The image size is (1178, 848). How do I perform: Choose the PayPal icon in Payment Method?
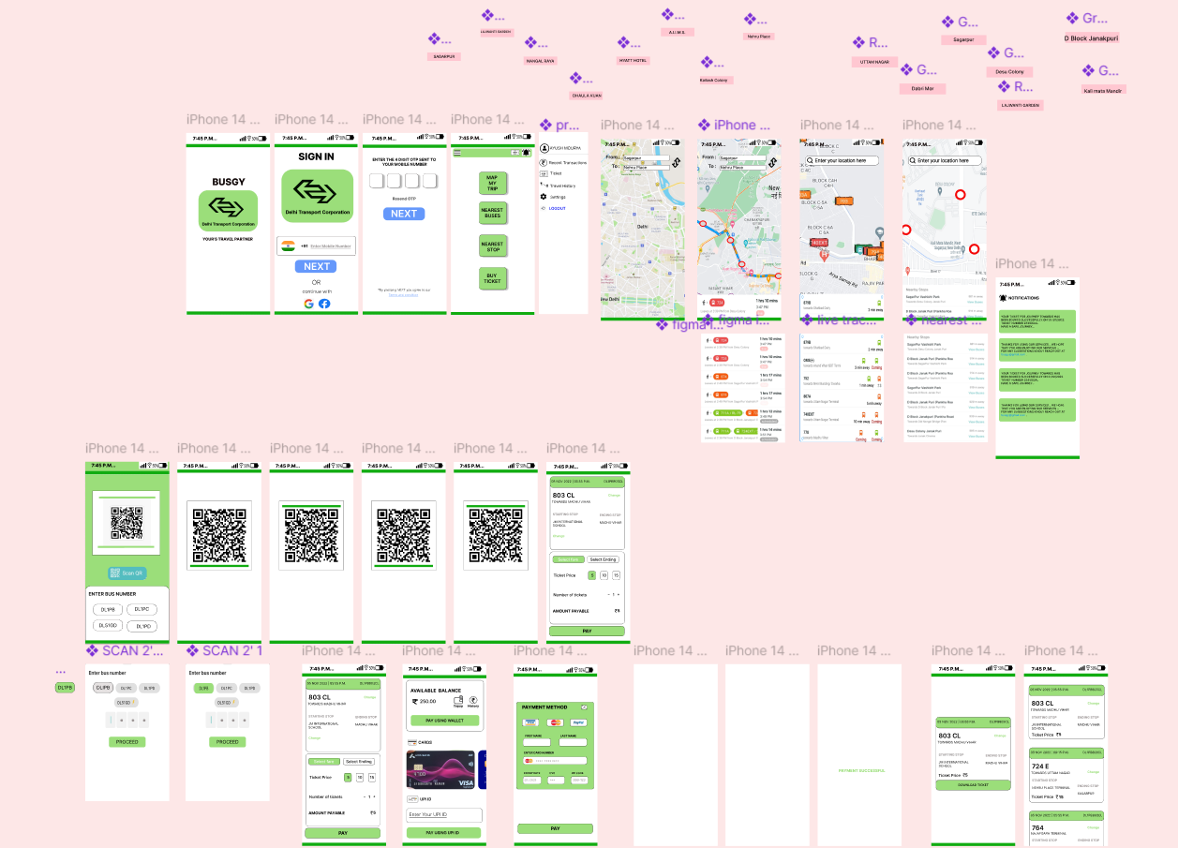tap(580, 722)
